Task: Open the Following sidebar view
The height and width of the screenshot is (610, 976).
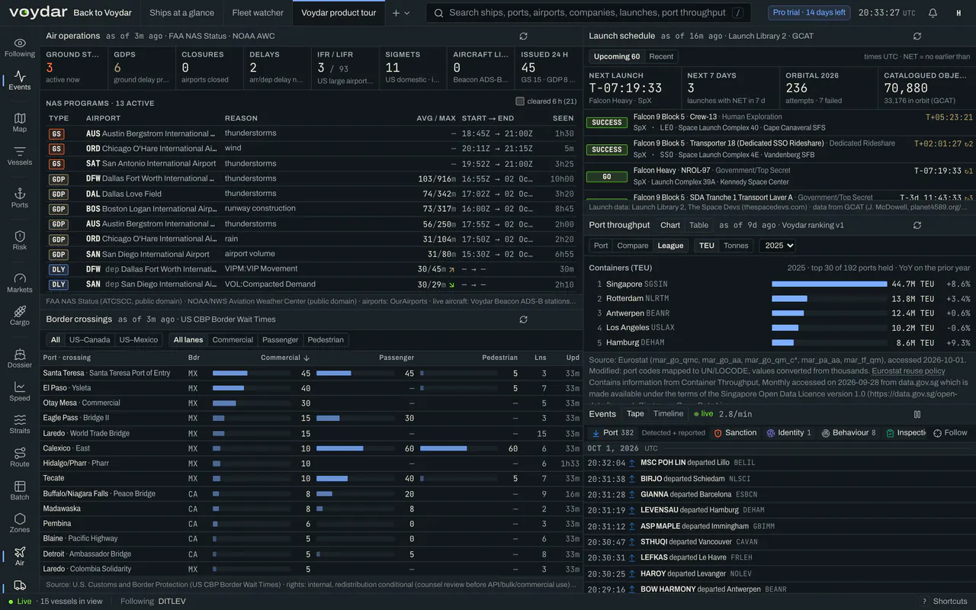Action: pyautogui.click(x=20, y=47)
